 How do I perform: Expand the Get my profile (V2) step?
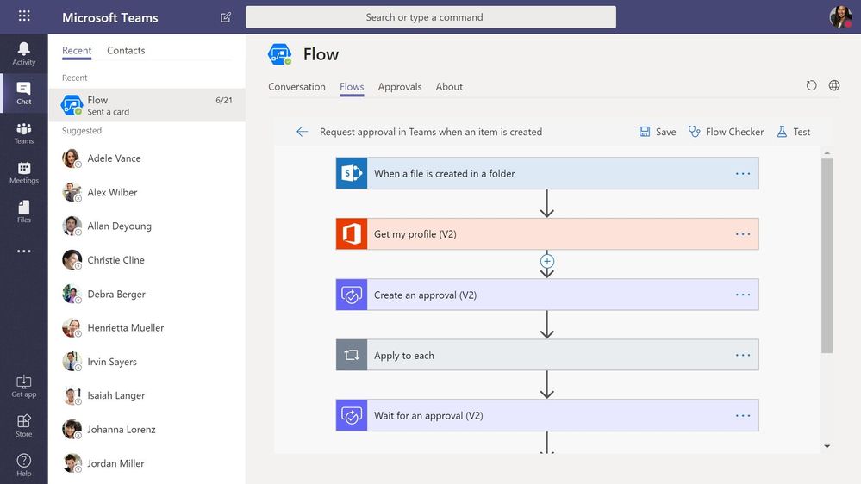point(547,233)
